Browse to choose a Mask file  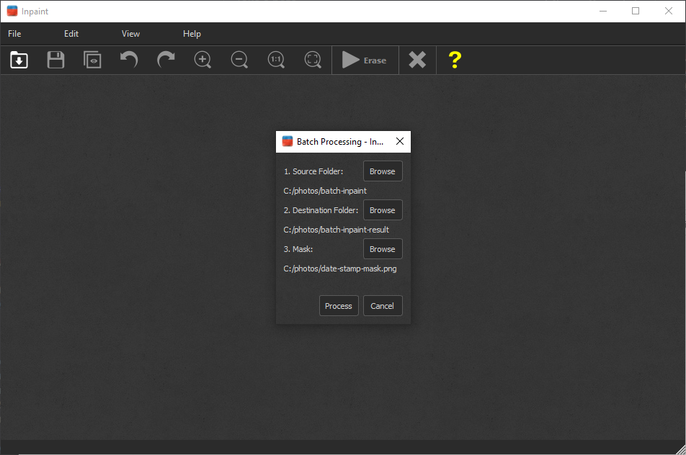383,248
